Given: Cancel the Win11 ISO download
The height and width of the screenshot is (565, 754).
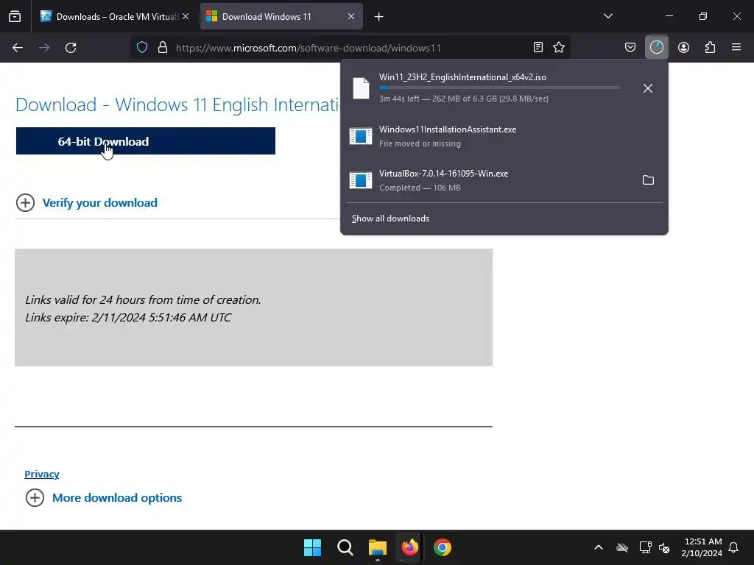Looking at the screenshot, I should [648, 88].
